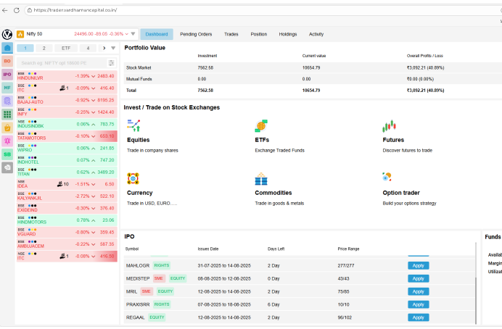
Task: Show next watchlist tabs with chevron
Action: pos(103,48)
